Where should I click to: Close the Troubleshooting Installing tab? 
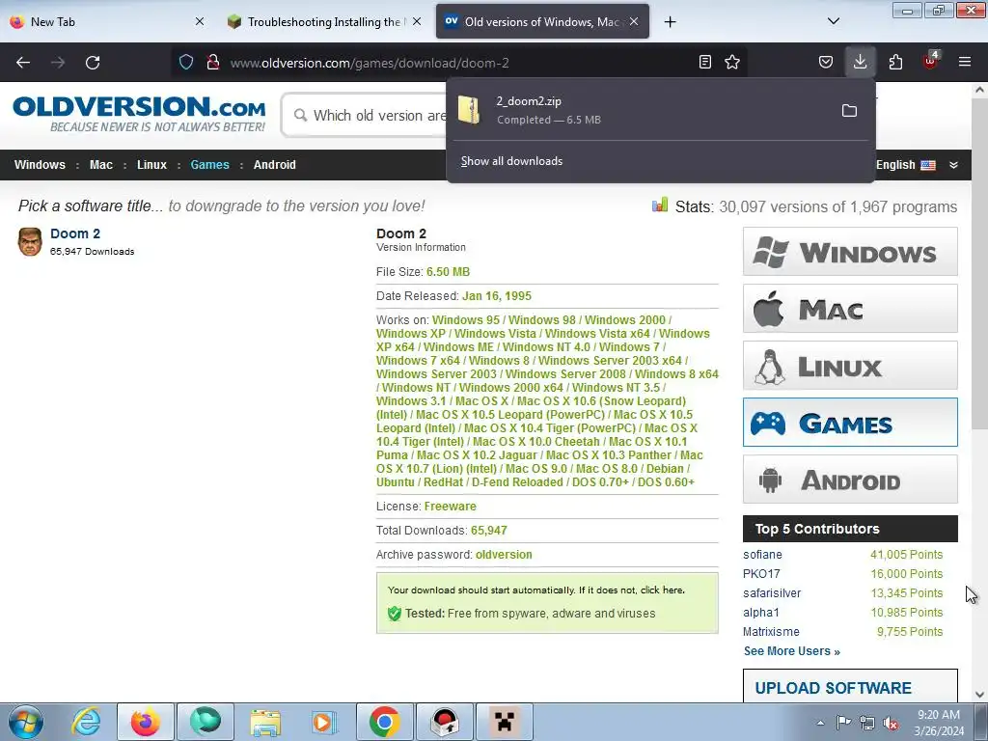[x=417, y=21]
